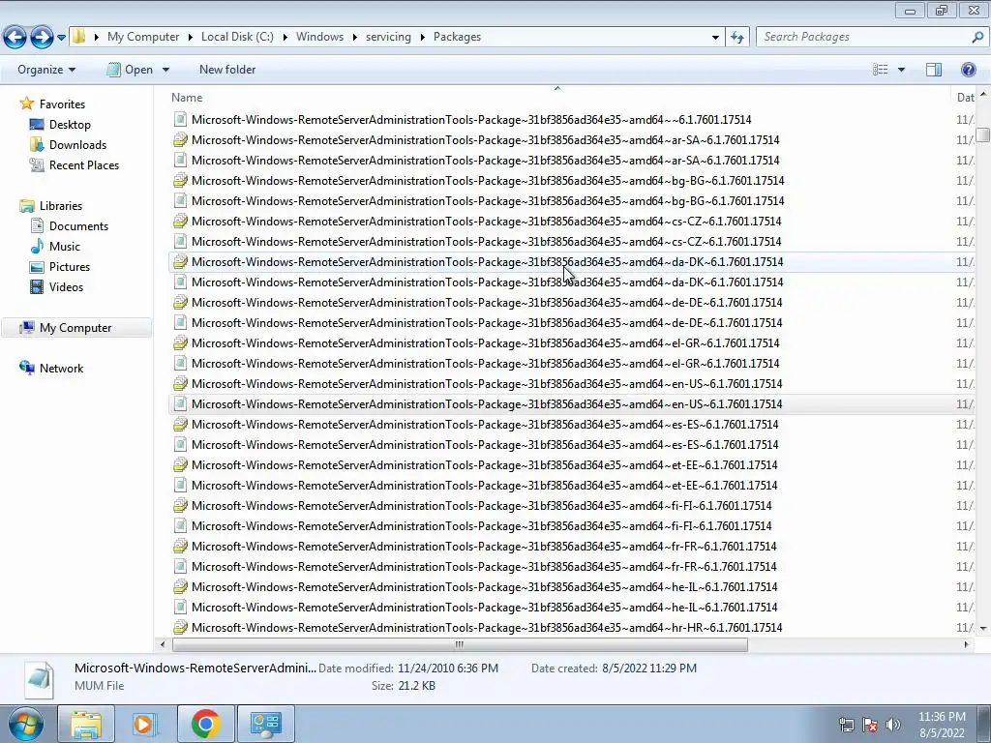The height and width of the screenshot is (743, 991).
Task: Click the volume speaker tray icon
Action: [892, 725]
